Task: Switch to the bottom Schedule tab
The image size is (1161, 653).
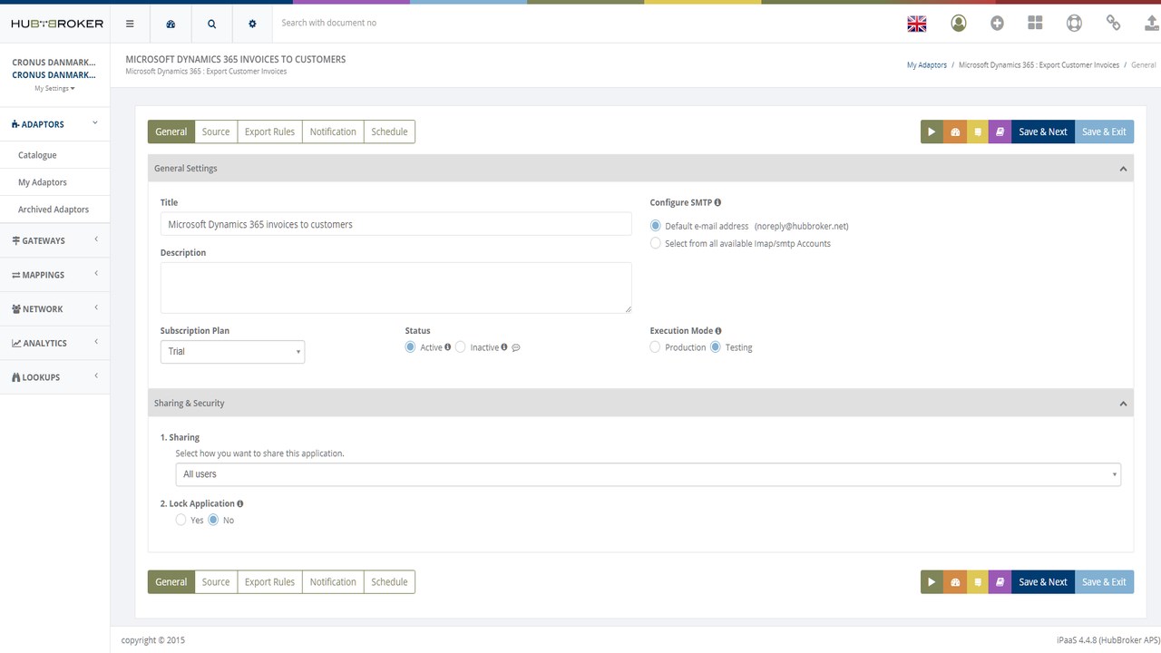Action: (389, 582)
